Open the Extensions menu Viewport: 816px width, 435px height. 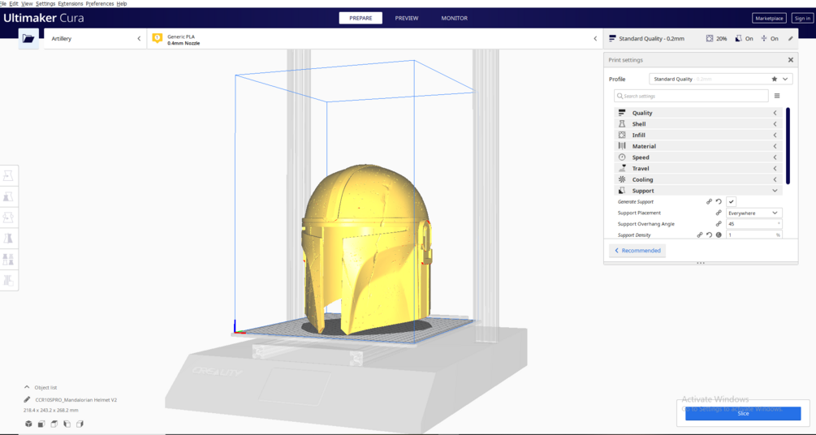(71, 3)
